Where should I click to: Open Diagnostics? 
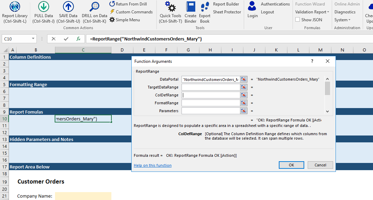pyautogui.click(x=345, y=12)
